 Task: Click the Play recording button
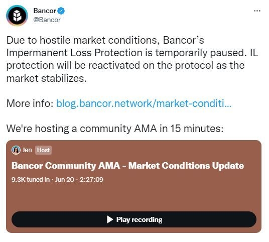click(x=134, y=219)
